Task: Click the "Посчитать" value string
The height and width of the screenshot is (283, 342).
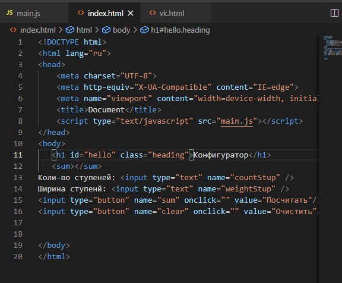Action: coord(287,200)
